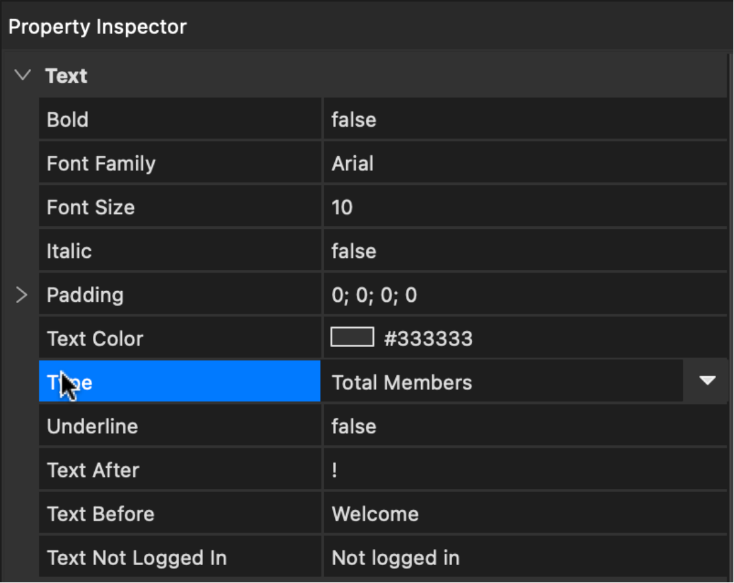Select the highlighted Type property row
Viewport: 734px width, 583px height.
[179, 381]
